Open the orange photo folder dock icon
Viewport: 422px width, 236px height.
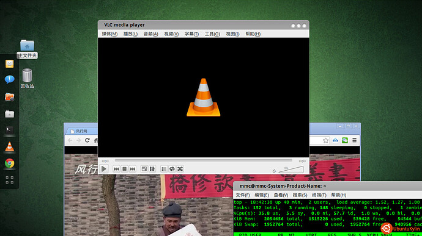[x=9, y=97]
